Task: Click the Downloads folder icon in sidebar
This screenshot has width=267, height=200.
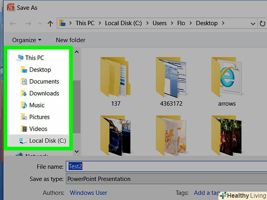Action: click(x=24, y=93)
